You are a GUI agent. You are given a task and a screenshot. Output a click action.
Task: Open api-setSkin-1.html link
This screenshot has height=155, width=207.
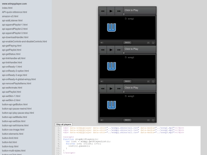[x=11, y=96]
